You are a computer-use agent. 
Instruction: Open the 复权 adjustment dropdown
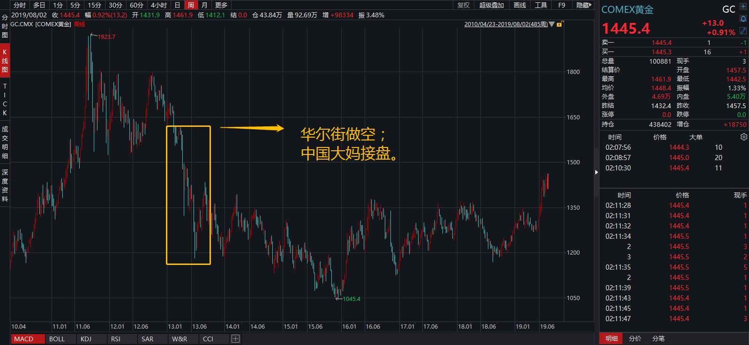(x=464, y=5)
